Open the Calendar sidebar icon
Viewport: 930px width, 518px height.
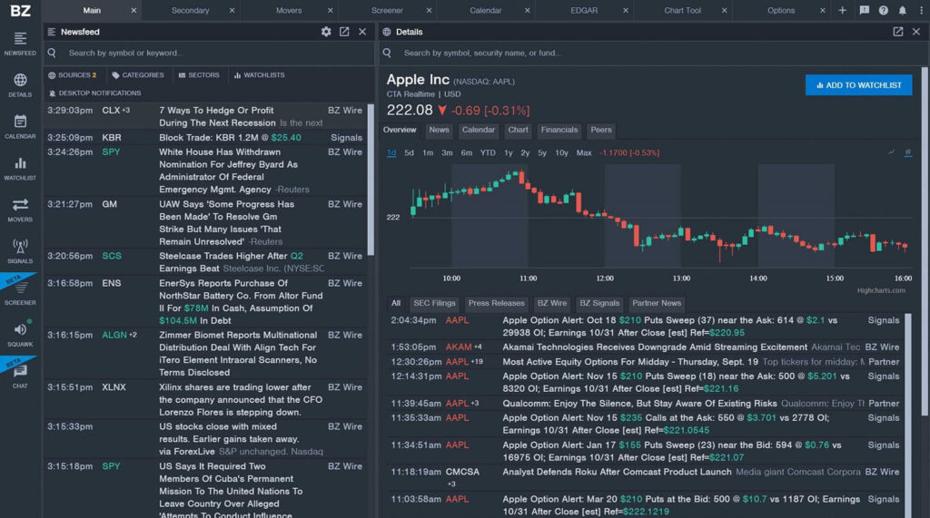point(20,126)
